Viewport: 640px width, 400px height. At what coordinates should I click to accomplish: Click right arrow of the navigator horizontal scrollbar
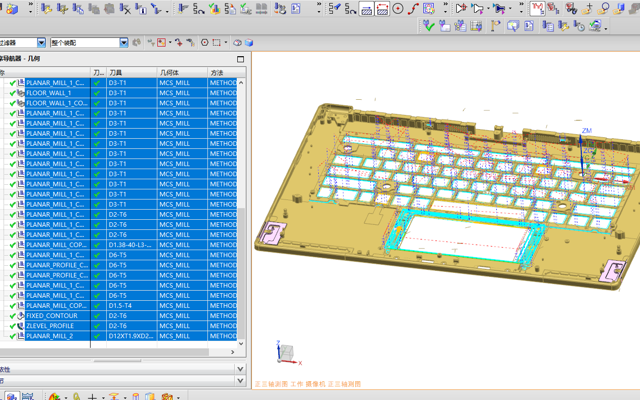(233, 352)
